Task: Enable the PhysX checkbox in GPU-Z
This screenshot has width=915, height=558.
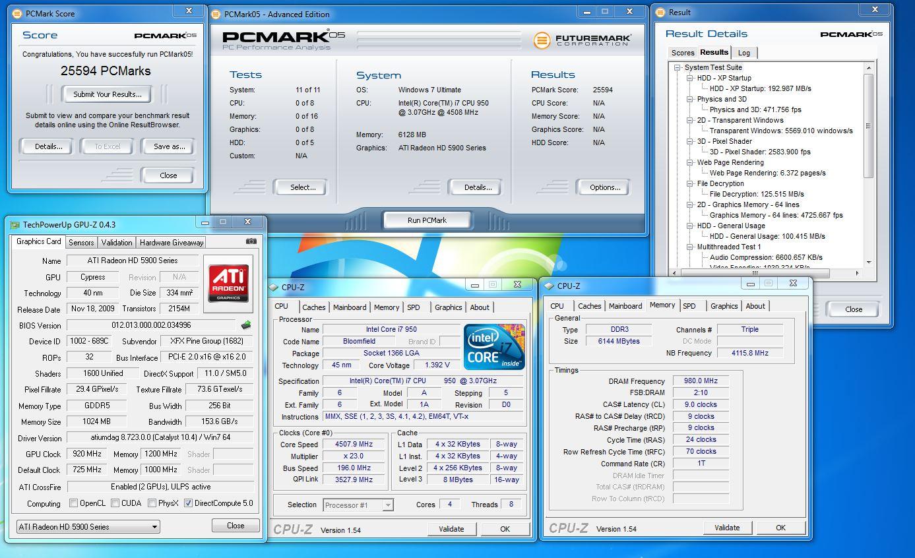Action: pos(152,503)
